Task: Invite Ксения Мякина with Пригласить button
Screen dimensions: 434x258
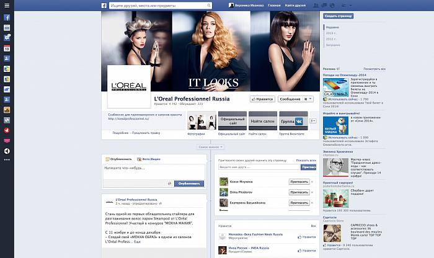Action: 299,182
